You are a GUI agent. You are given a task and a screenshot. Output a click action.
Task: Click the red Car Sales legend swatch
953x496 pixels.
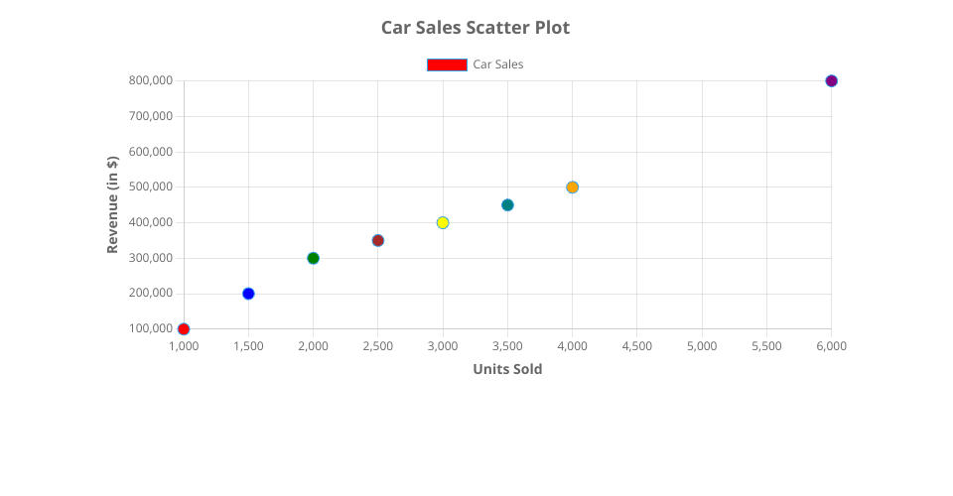(447, 64)
